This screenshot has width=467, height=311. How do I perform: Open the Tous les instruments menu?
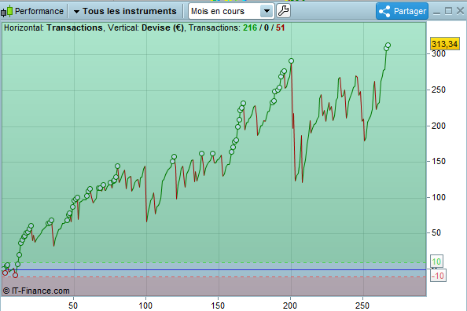tap(125, 11)
